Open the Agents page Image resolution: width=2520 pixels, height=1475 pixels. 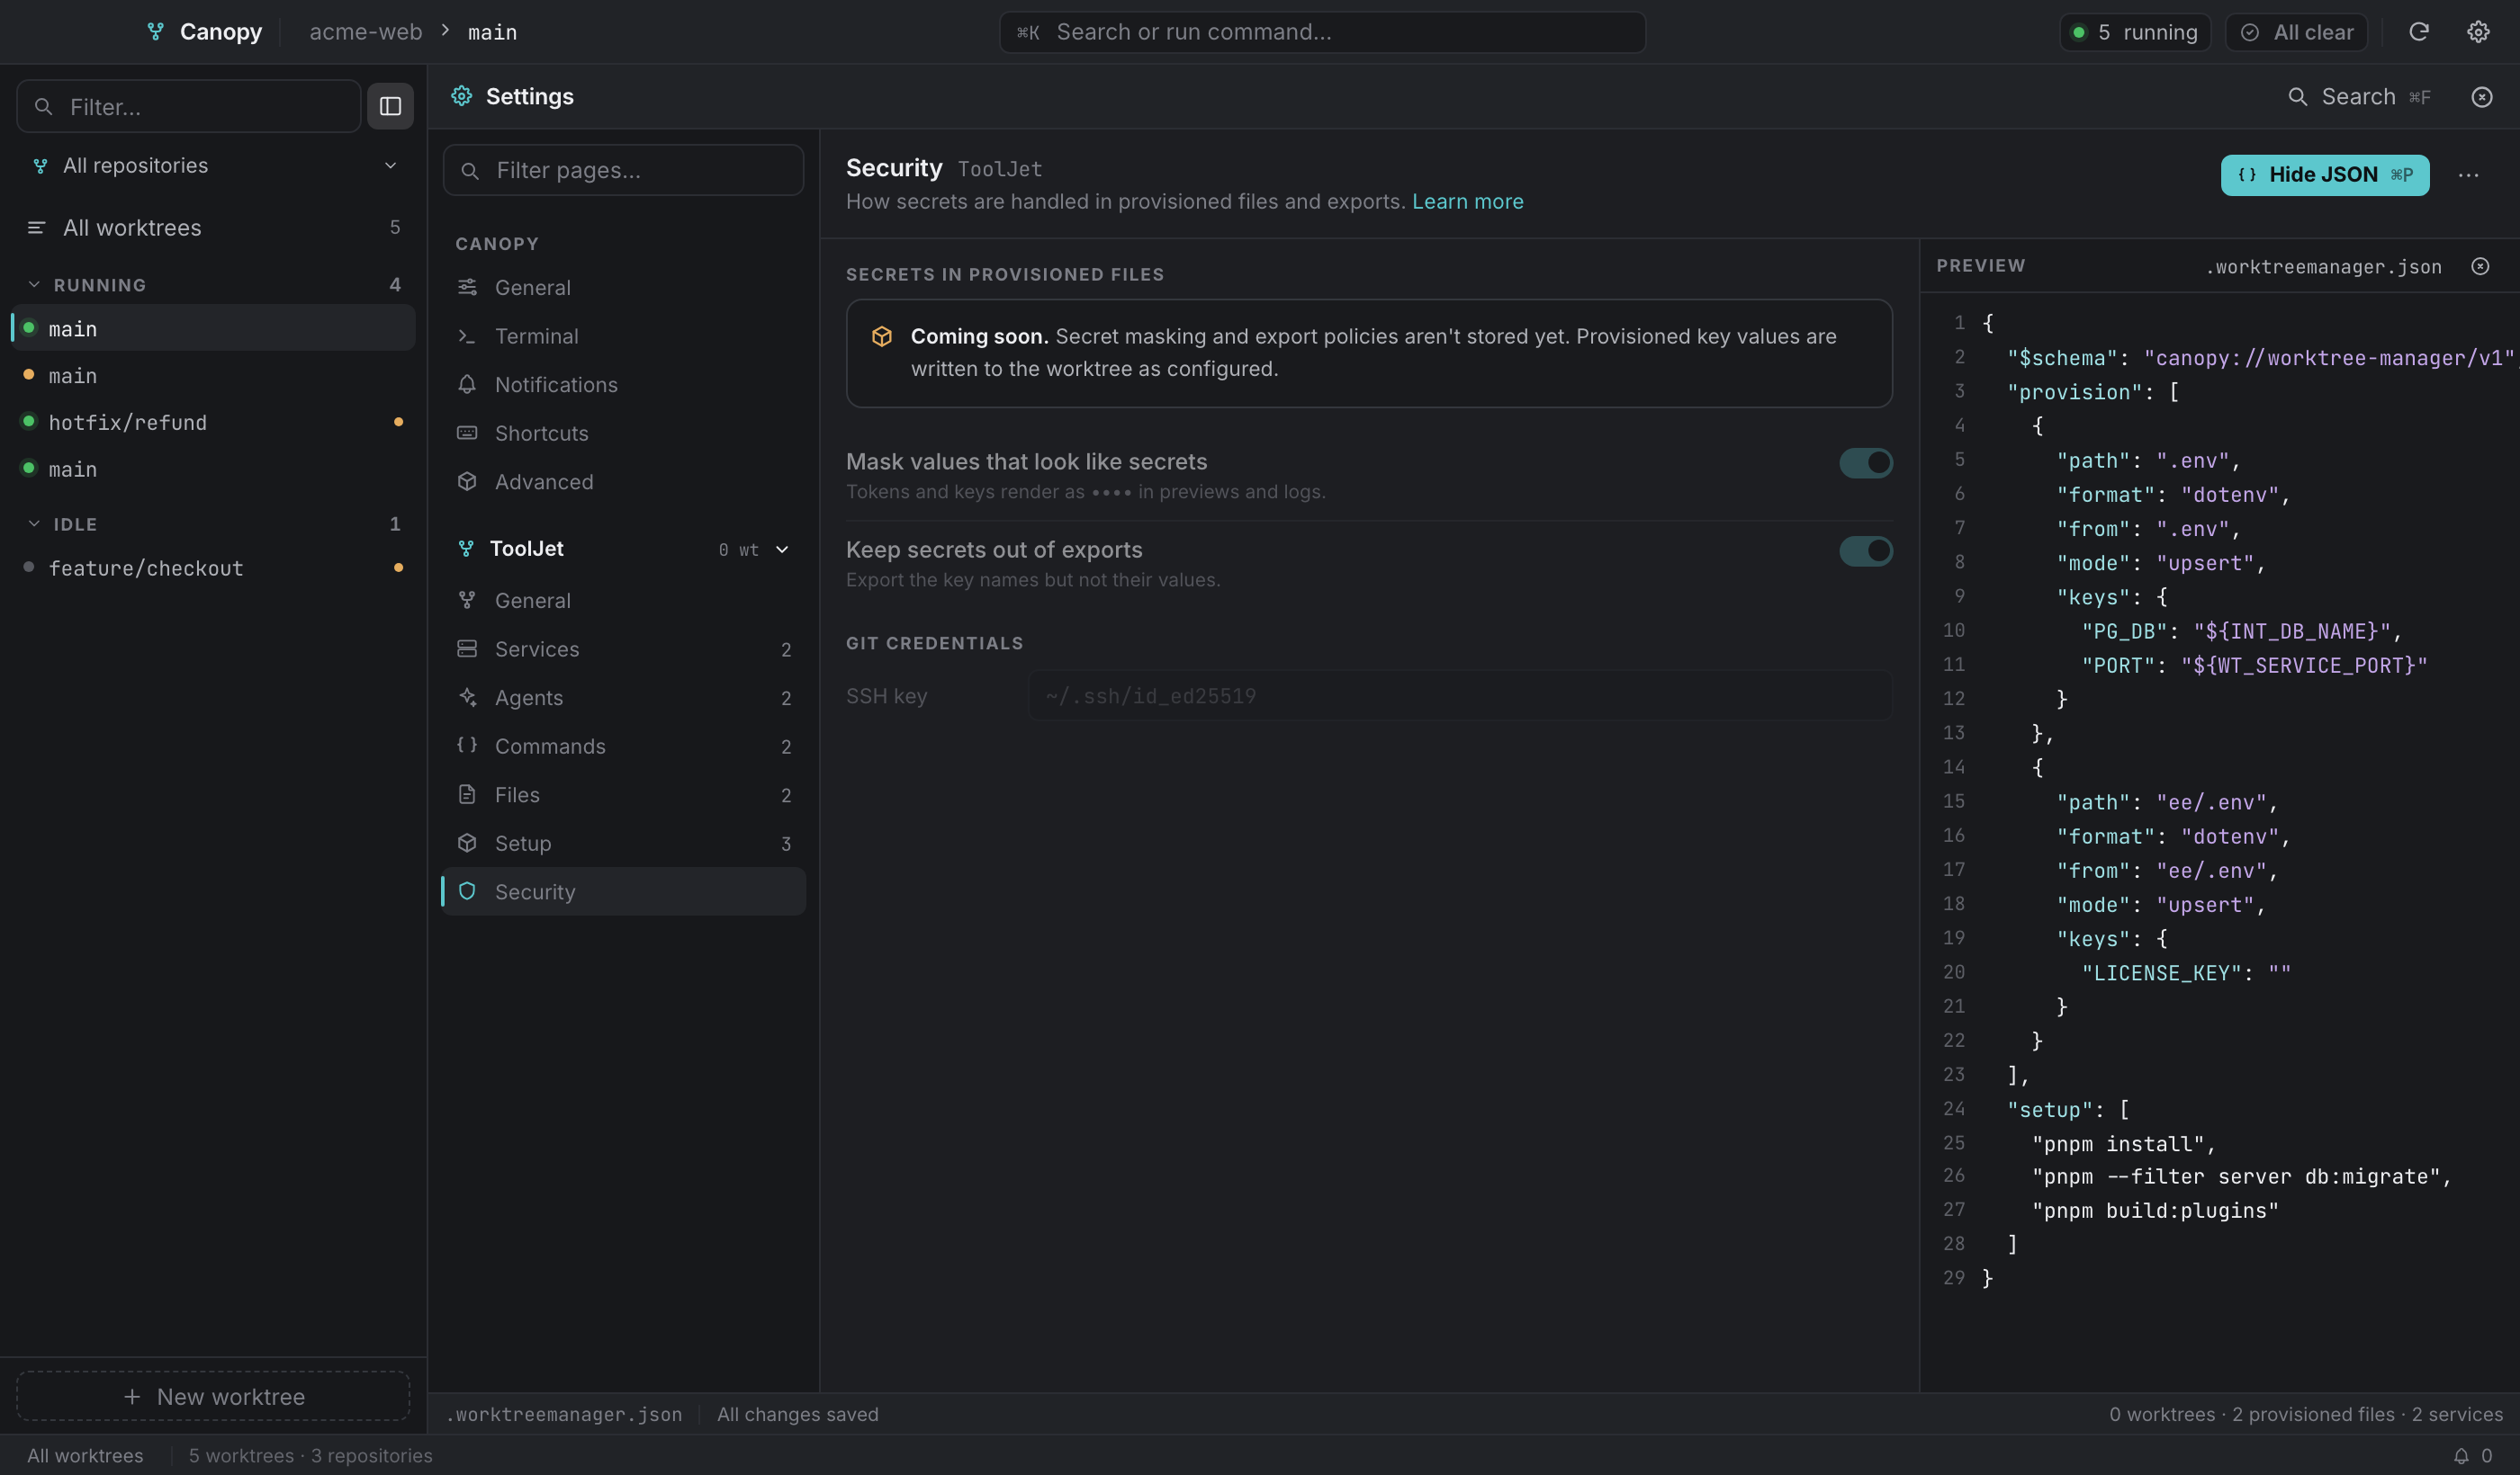(623, 698)
